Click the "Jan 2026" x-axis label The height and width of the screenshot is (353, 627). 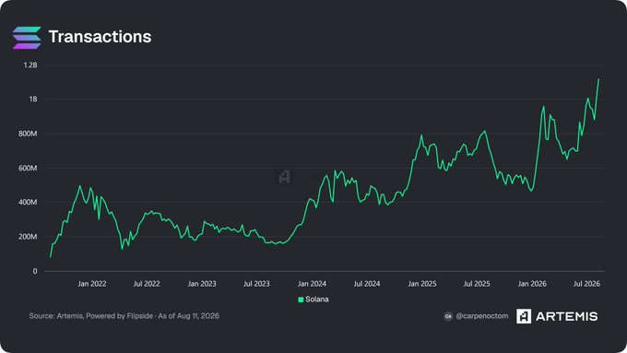point(532,284)
